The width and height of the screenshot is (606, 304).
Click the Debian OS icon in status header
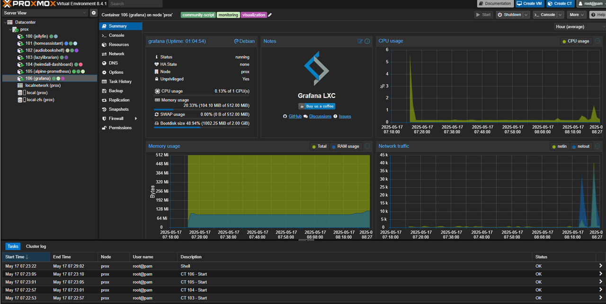236,41
